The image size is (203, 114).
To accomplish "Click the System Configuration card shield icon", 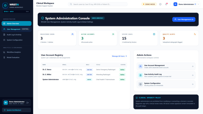I will click(141, 84).
